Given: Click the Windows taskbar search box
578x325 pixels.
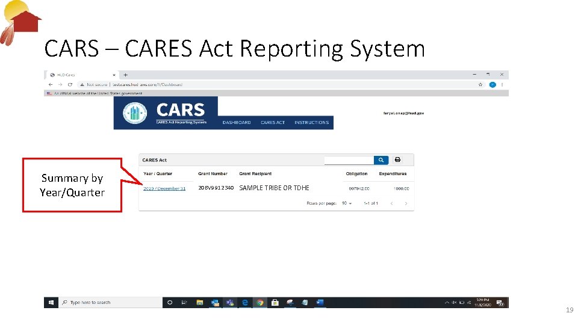Looking at the screenshot, I should click(x=110, y=303).
